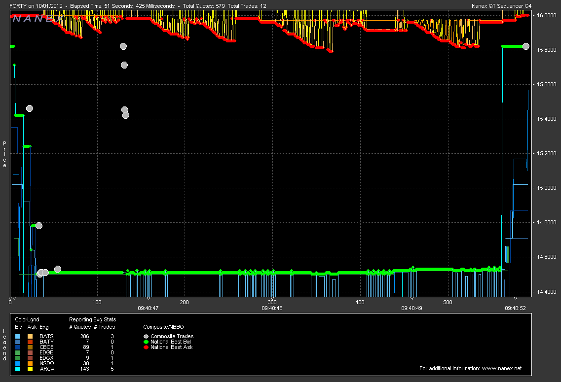Click the BATS quote count 286
The height and width of the screenshot is (382, 561).
[x=84, y=336]
